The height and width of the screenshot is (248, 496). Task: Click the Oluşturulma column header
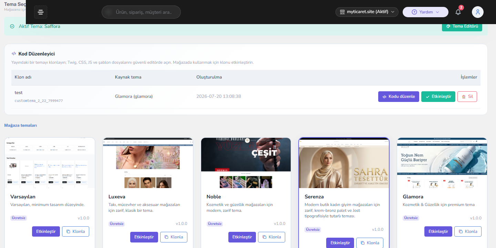(209, 77)
